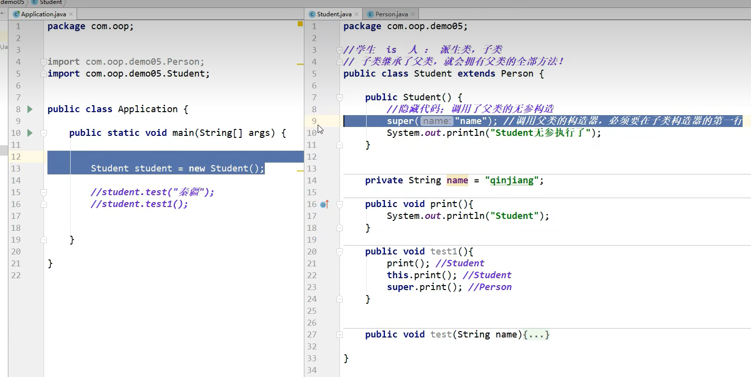This screenshot has height=377, width=751.
Task: Click the override marker beside print() on line 16
Action: [325, 204]
